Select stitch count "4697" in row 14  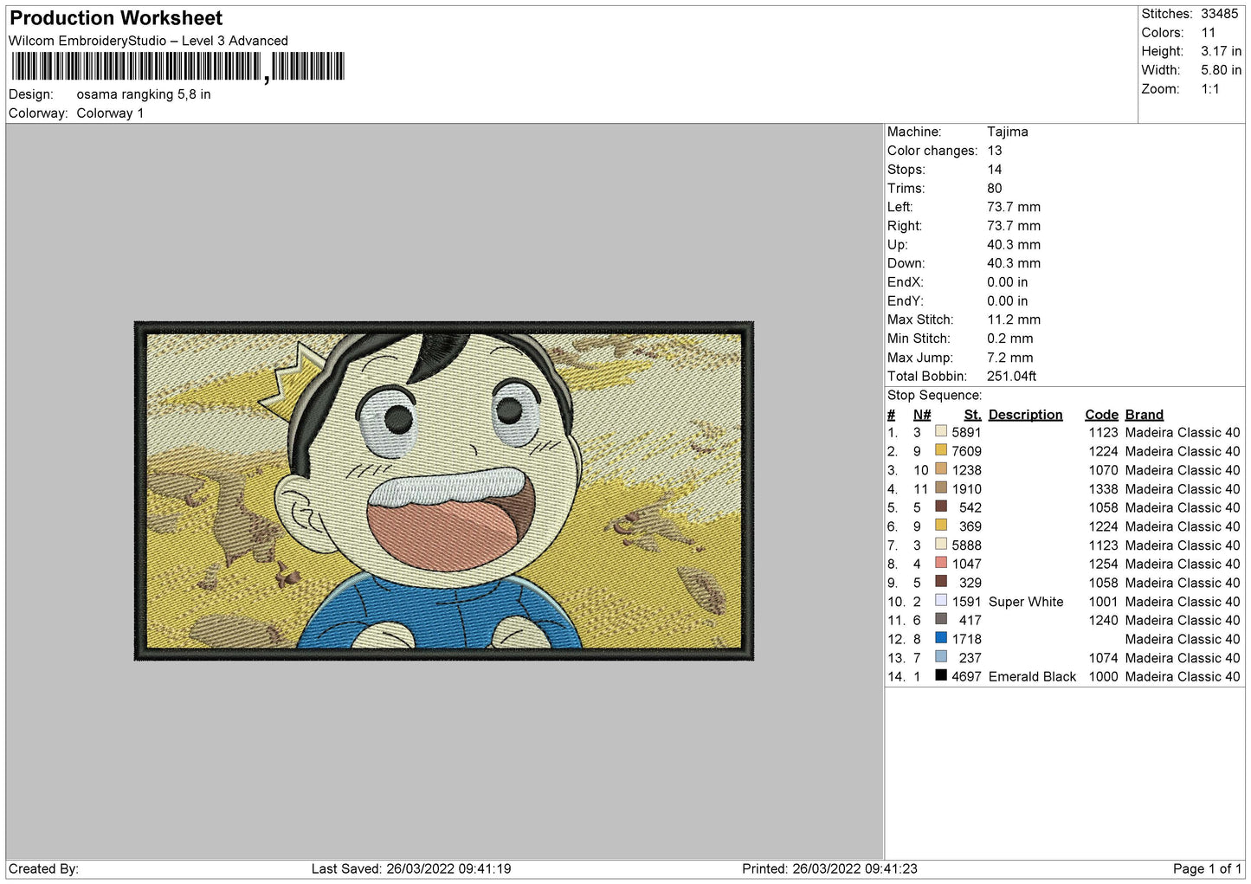(967, 677)
